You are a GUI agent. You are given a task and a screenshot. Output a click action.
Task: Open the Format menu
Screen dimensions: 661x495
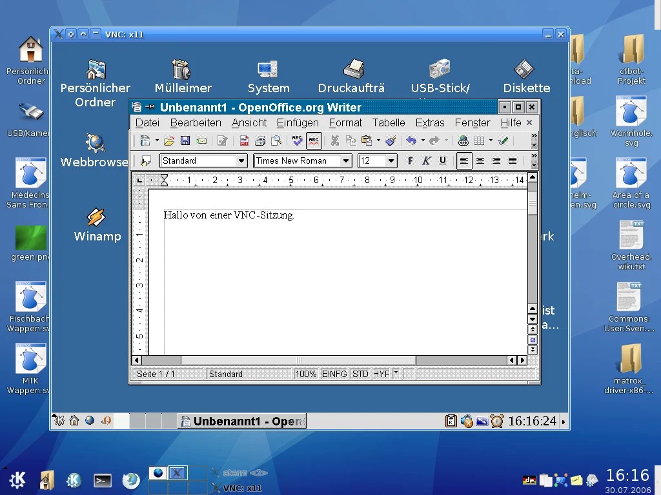pyautogui.click(x=345, y=122)
